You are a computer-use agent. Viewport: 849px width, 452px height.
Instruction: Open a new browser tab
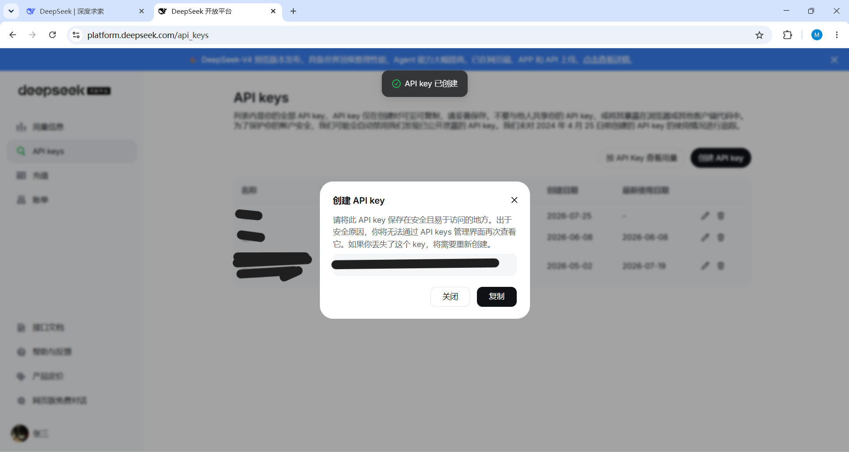(293, 11)
